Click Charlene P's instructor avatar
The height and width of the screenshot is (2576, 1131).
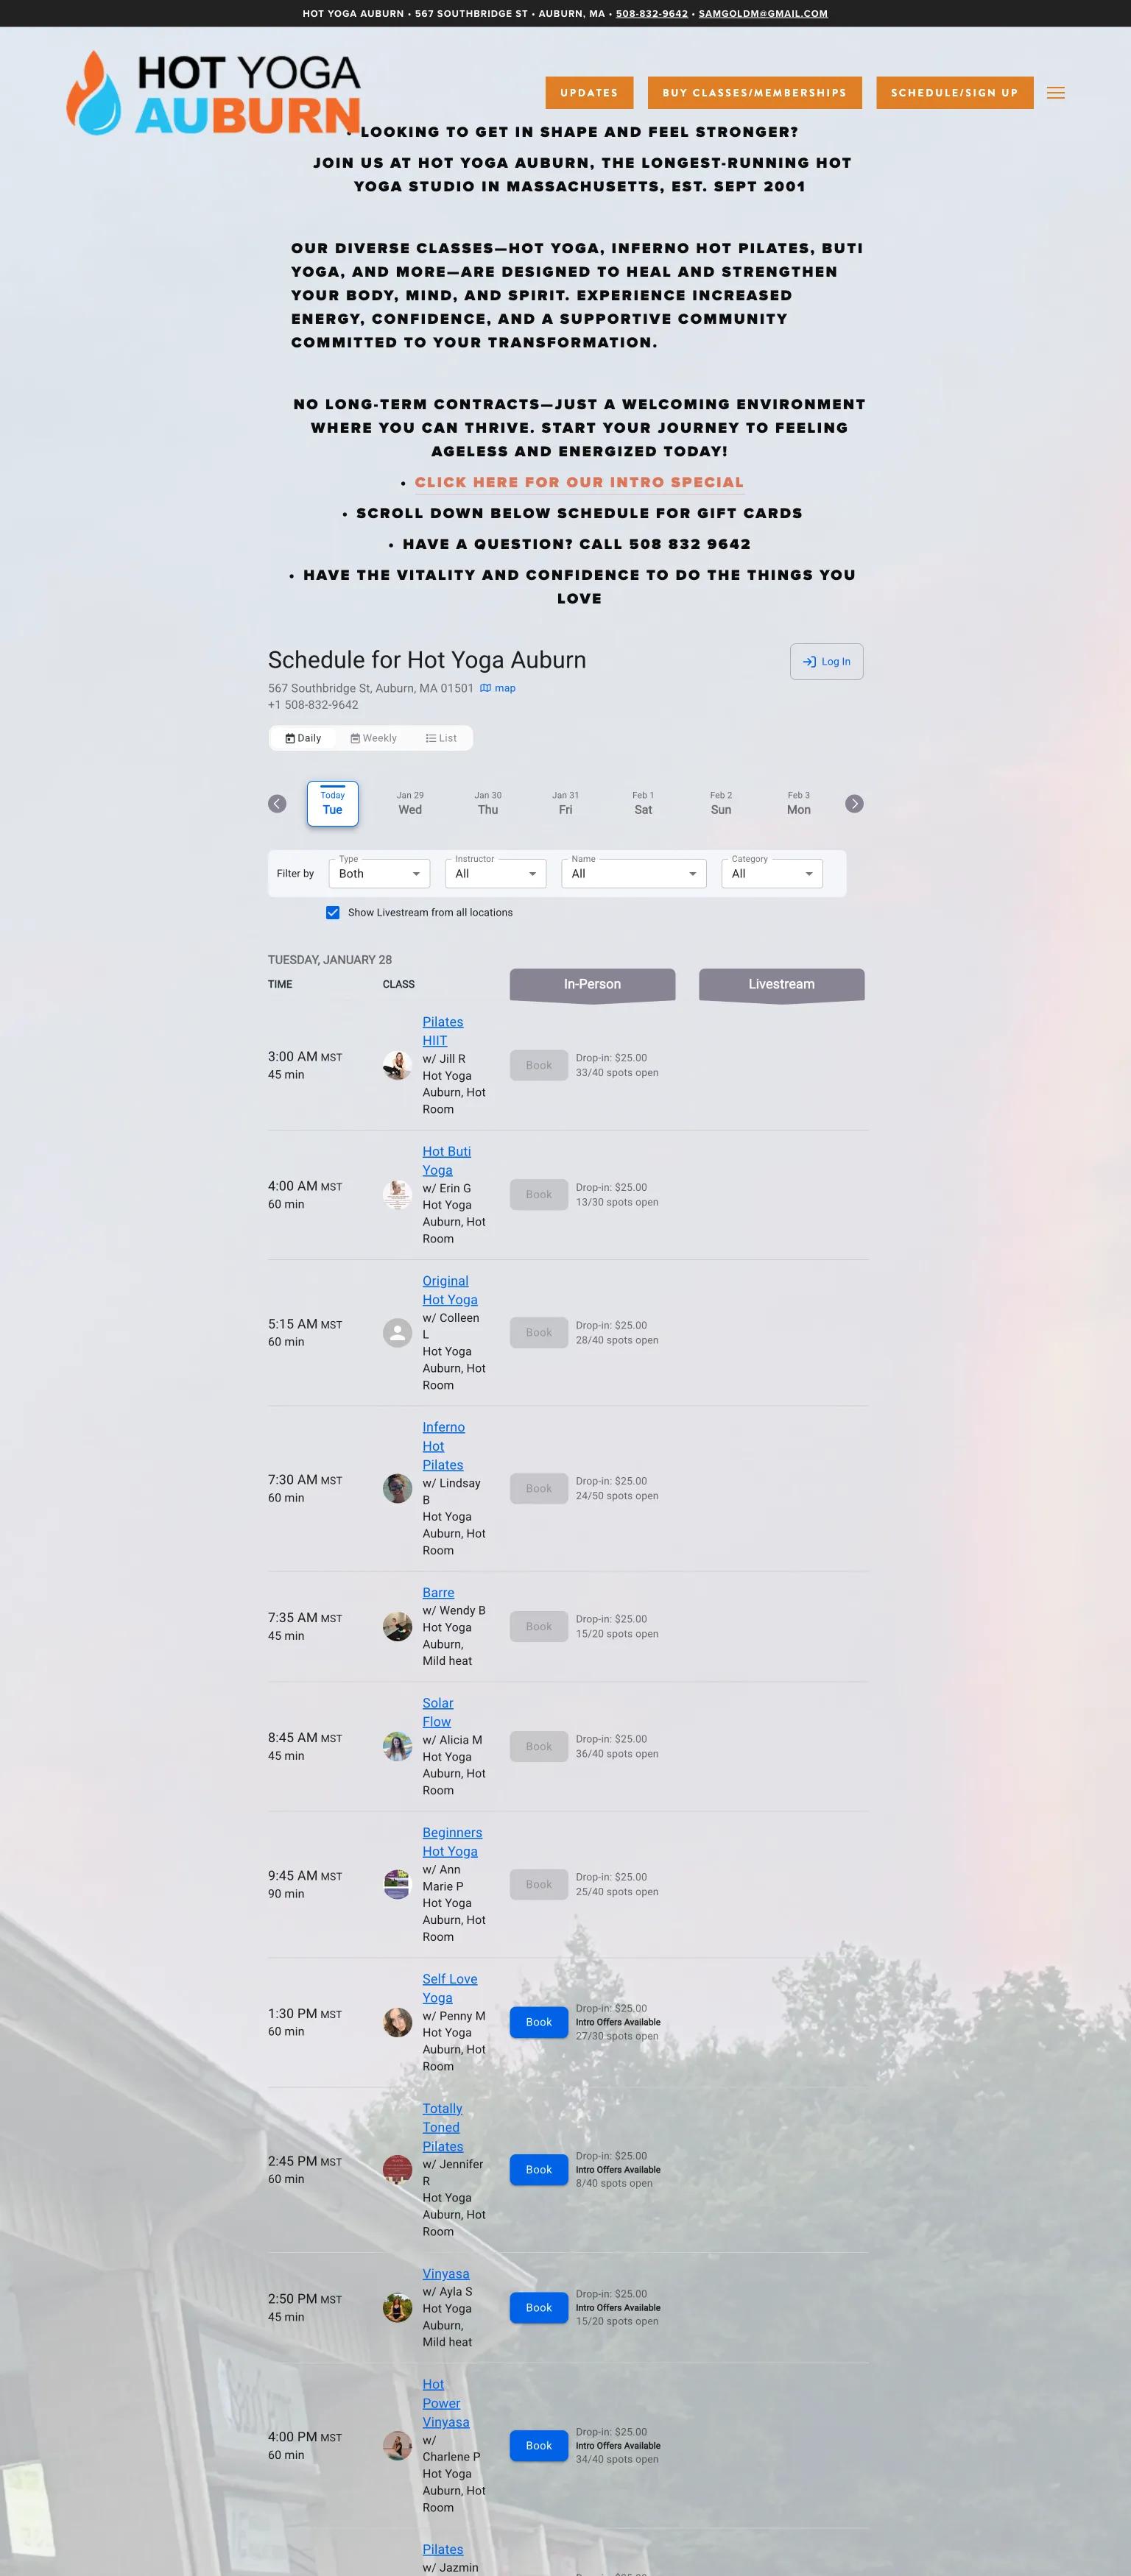pyautogui.click(x=398, y=2446)
